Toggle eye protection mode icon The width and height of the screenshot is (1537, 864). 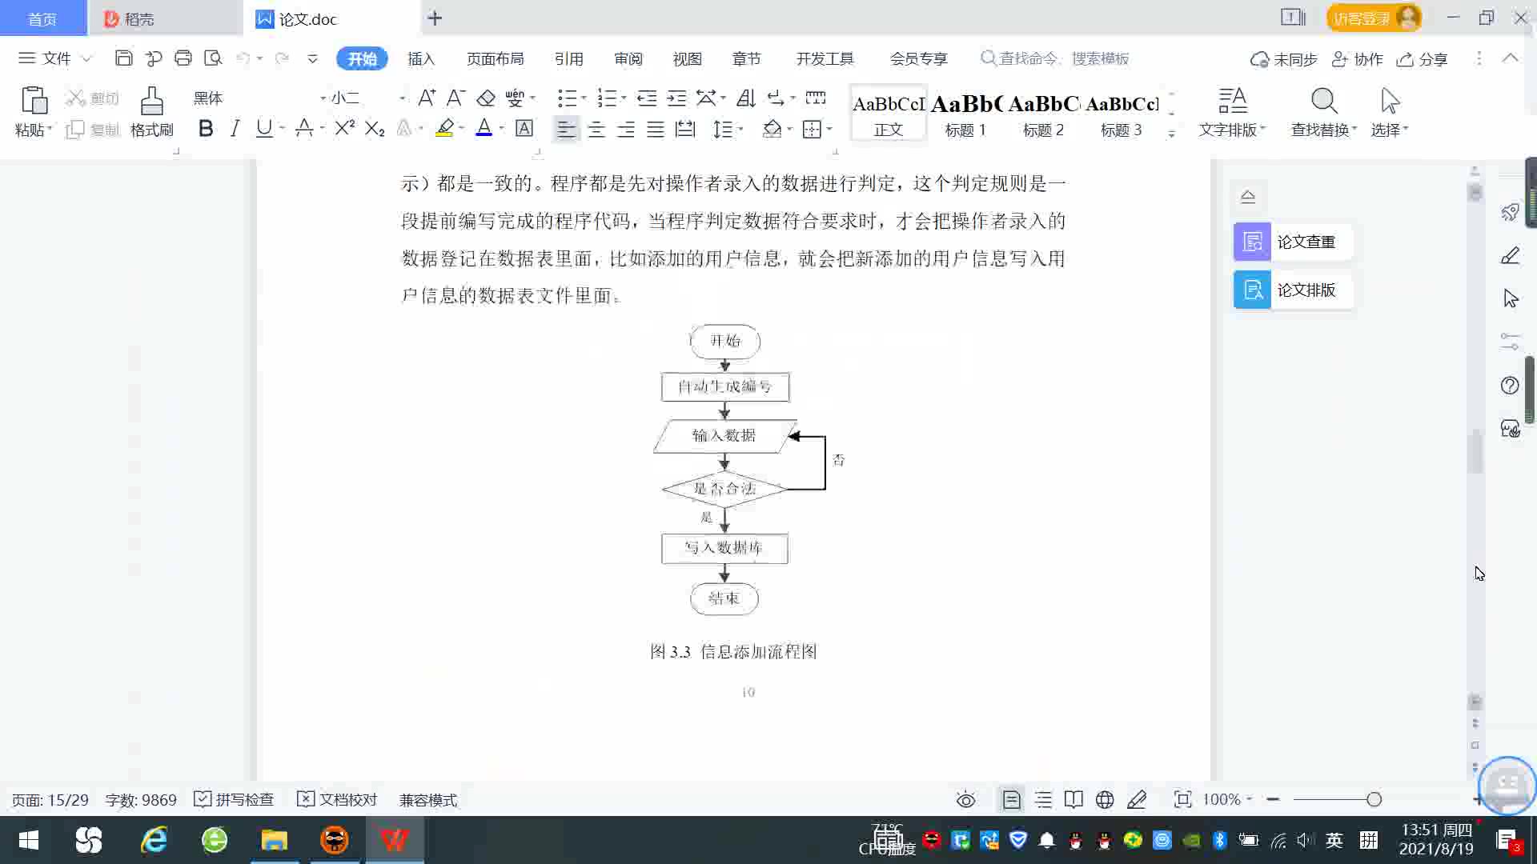966,800
